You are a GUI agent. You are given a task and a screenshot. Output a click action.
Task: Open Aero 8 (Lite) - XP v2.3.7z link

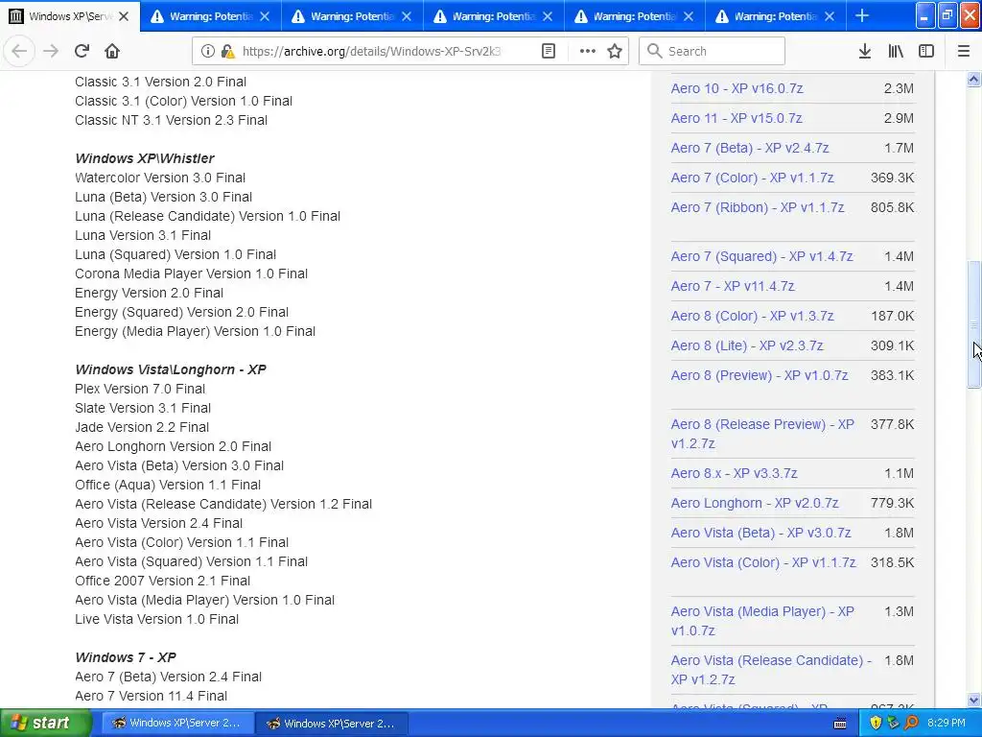747,345
